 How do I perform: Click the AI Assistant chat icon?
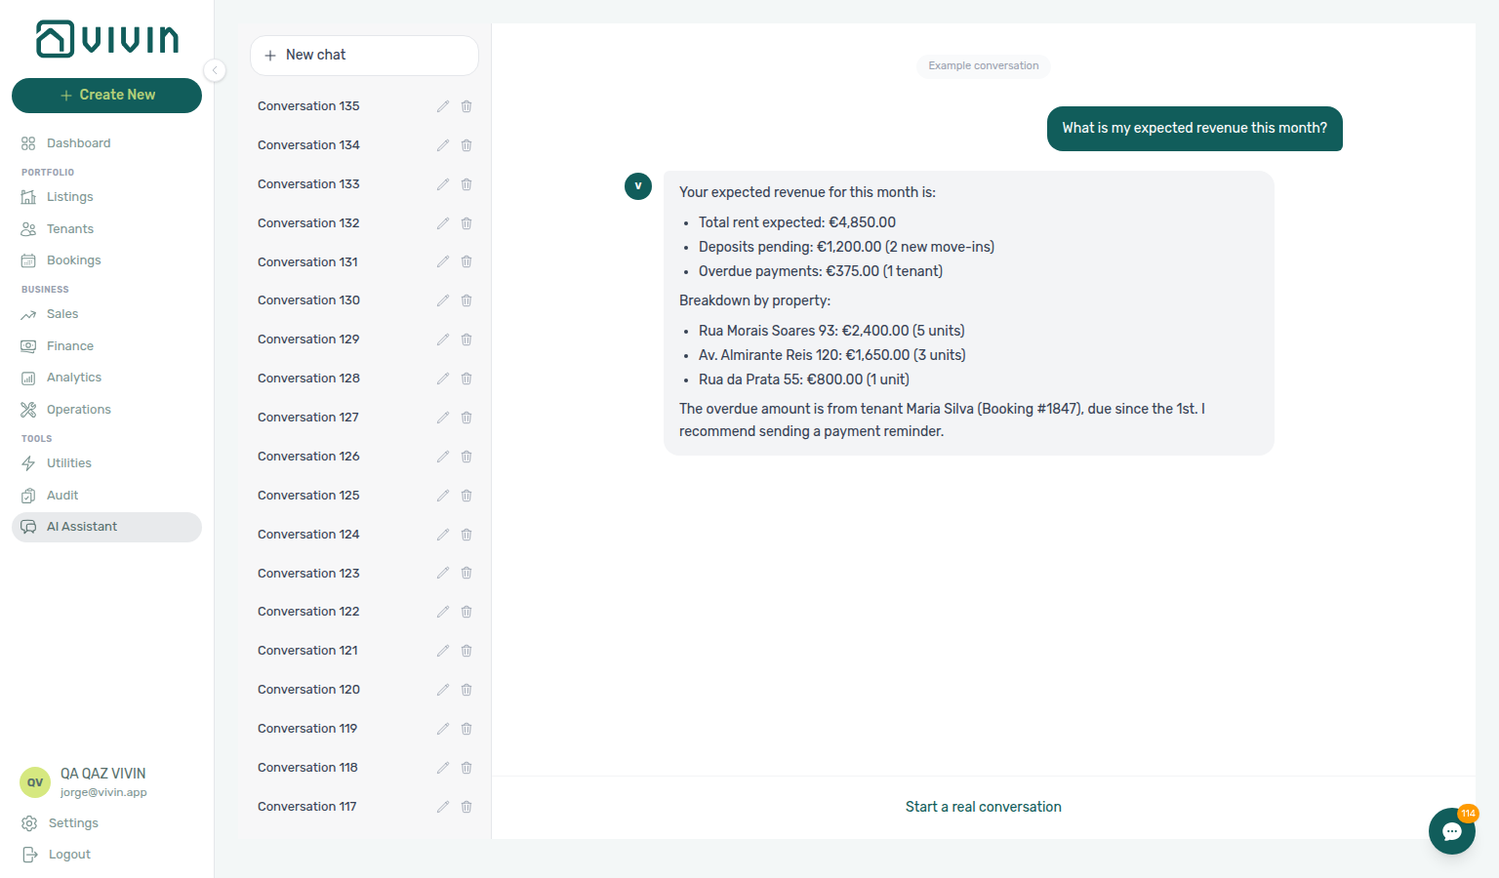(28, 527)
